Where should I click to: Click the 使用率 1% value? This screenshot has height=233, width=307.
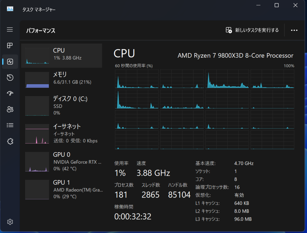click(120, 173)
